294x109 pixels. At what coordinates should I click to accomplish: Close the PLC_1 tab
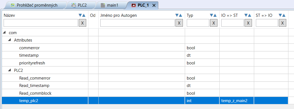pyautogui.click(x=154, y=6)
